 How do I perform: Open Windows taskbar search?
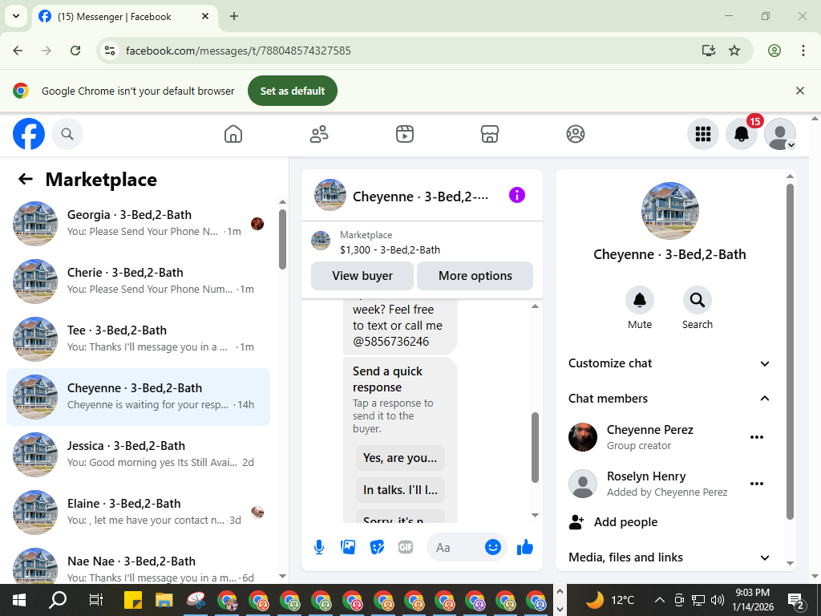[x=58, y=600]
